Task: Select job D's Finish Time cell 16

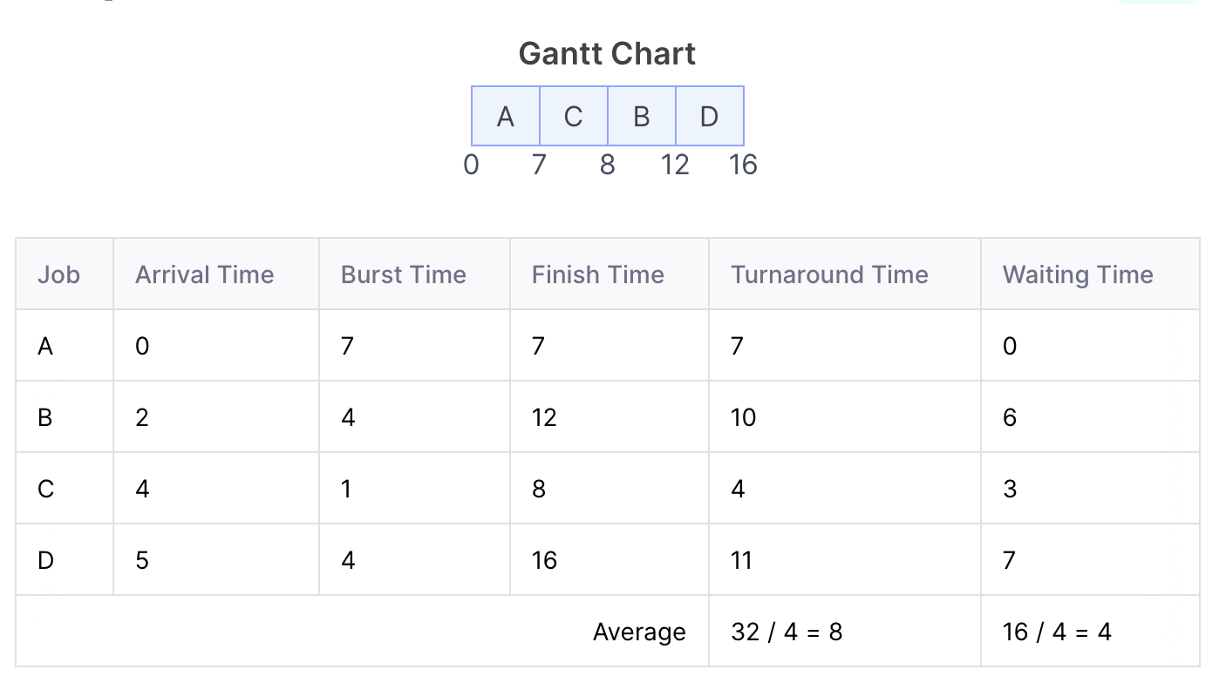Action: 609,560
